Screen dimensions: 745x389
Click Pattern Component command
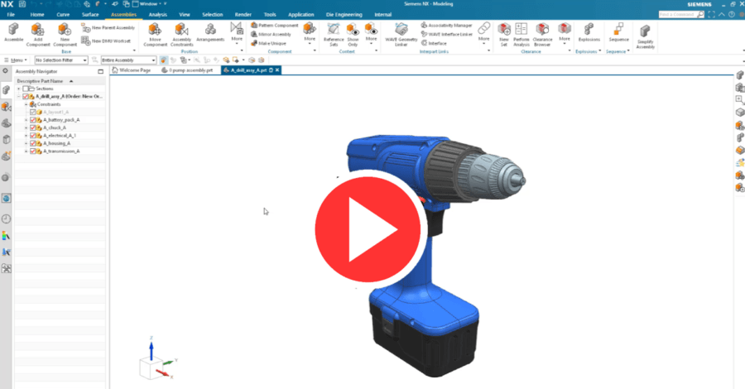click(274, 25)
